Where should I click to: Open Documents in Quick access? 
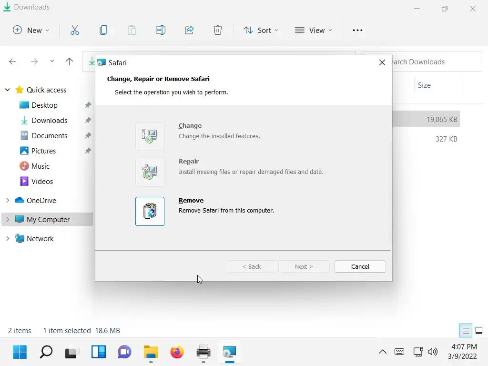pyautogui.click(x=50, y=136)
